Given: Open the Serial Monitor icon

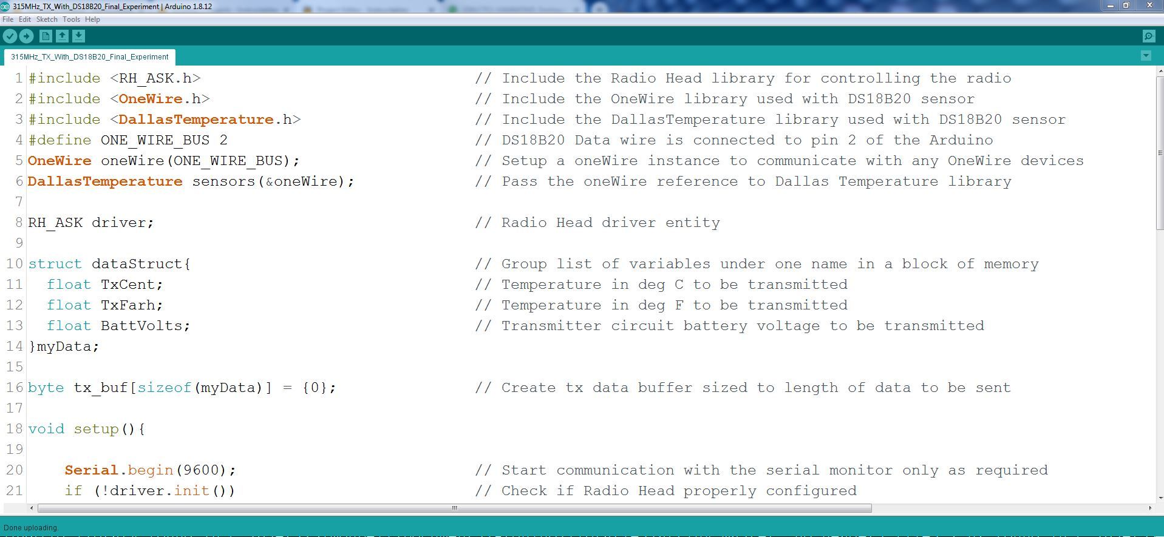Looking at the screenshot, I should tap(1149, 36).
